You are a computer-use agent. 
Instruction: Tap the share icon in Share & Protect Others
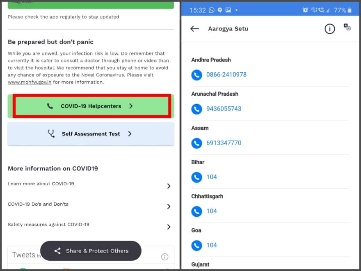point(57,251)
